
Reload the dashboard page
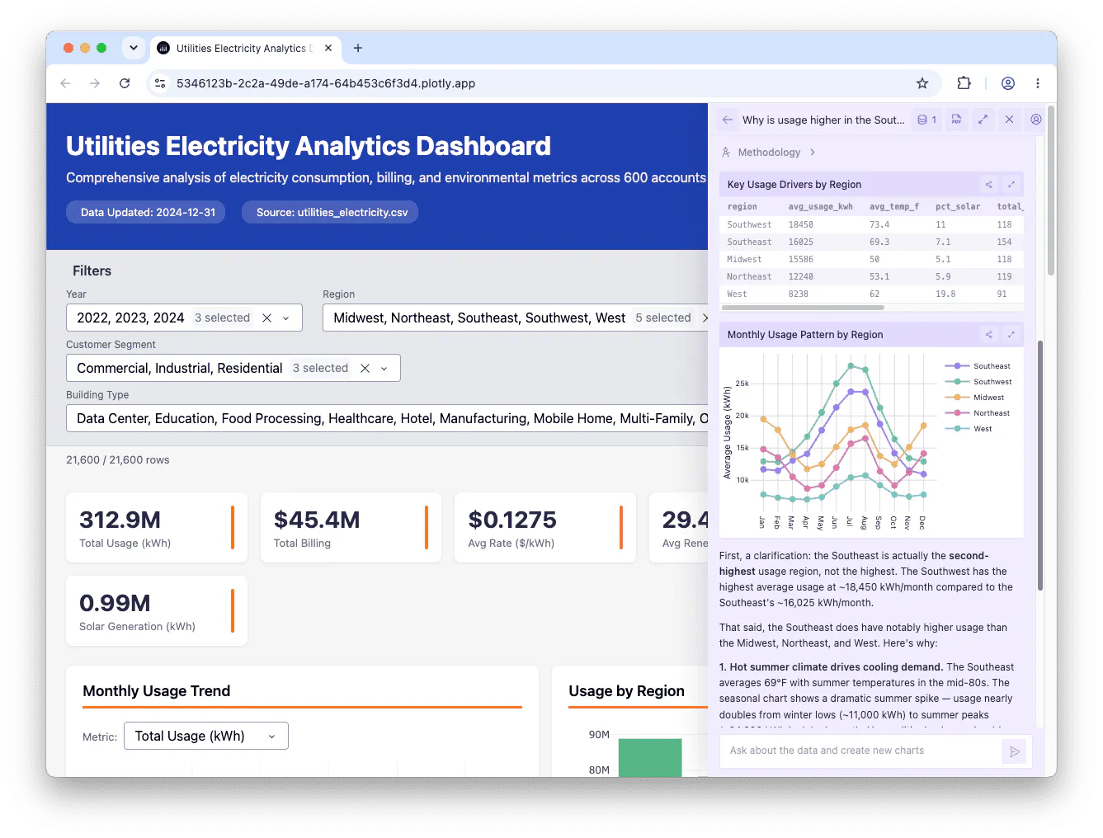125,83
